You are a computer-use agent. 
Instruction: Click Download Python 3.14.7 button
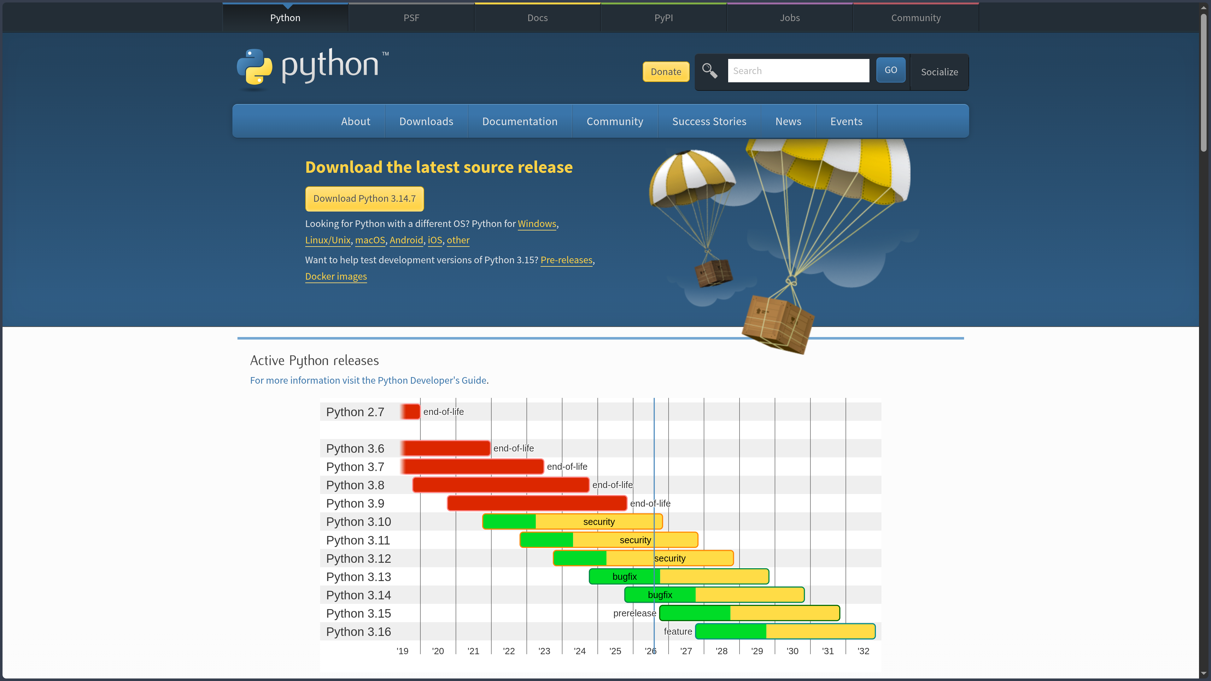364,198
